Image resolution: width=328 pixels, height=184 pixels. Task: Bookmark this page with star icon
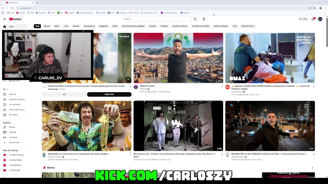tap(314, 8)
